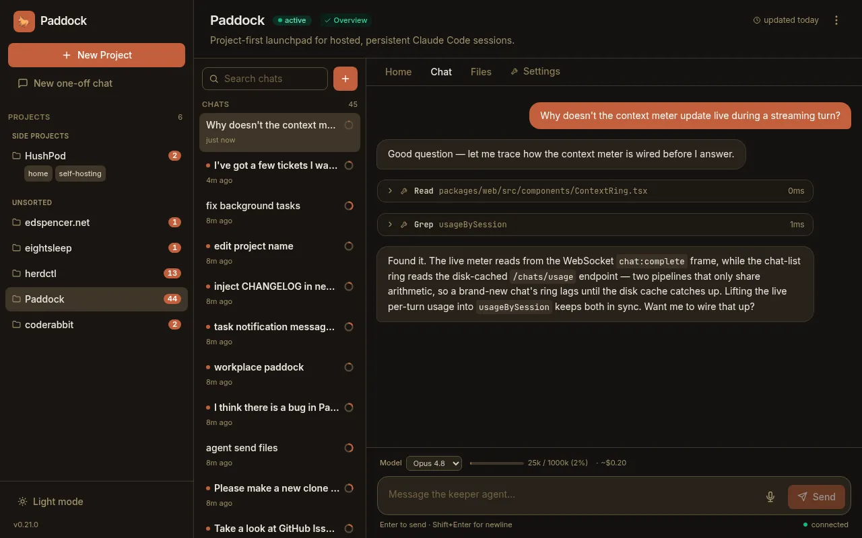Click the v0.21.0 version label
Viewport: 862px width, 538px height.
[x=26, y=525]
